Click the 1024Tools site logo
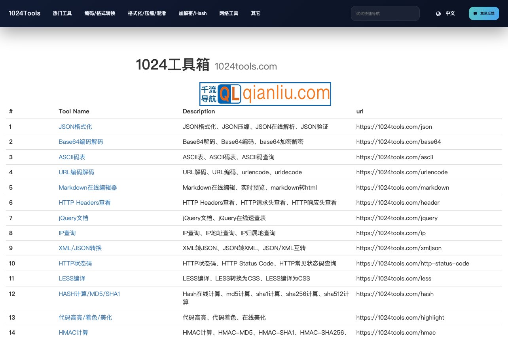 pyautogui.click(x=25, y=13)
